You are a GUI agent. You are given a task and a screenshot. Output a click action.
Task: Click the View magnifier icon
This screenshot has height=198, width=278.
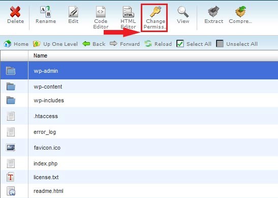pyautogui.click(x=183, y=12)
